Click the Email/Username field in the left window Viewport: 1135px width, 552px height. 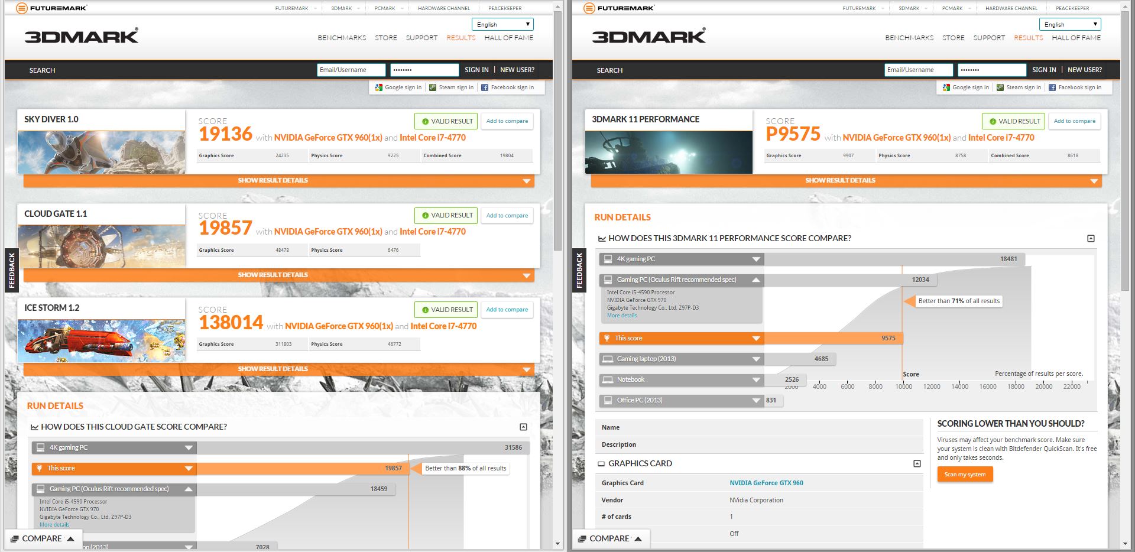(351, 70)
